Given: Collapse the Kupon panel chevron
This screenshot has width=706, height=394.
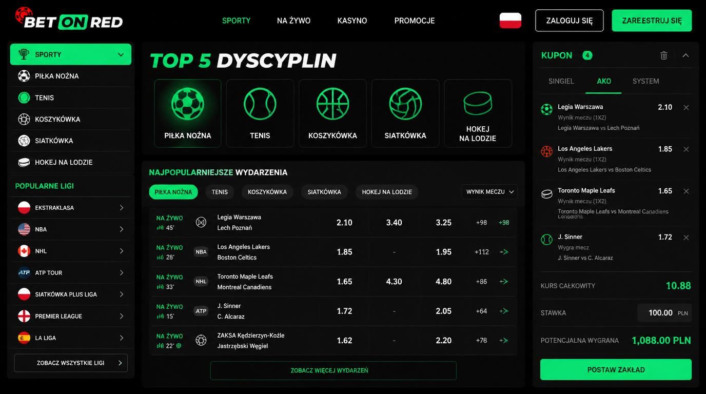Looking at the screenshot, I should 685,55.
